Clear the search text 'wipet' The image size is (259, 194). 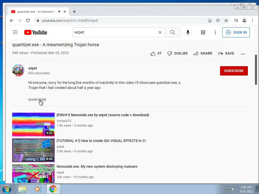click(x=160, y=32)
